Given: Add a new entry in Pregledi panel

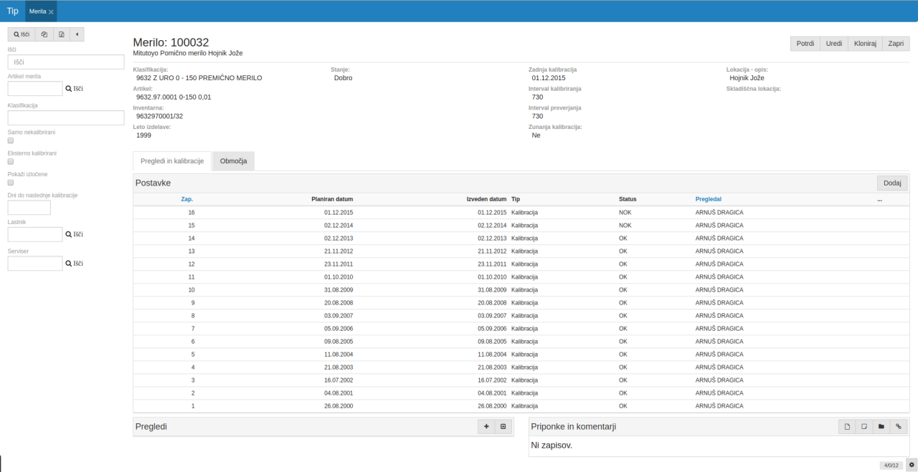Looking at the screenshot, I should point(486,427).
